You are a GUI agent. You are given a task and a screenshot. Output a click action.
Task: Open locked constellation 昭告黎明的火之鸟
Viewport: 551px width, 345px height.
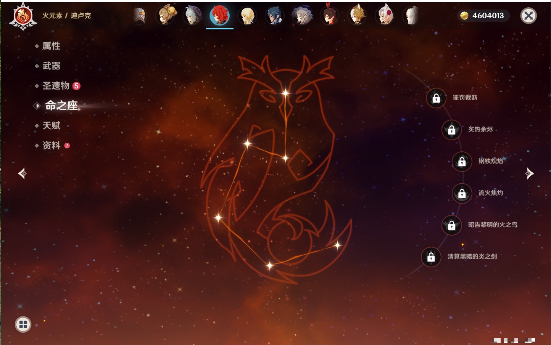point(451,225)
